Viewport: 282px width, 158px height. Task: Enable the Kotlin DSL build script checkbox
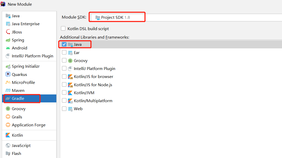pos(63,28)
